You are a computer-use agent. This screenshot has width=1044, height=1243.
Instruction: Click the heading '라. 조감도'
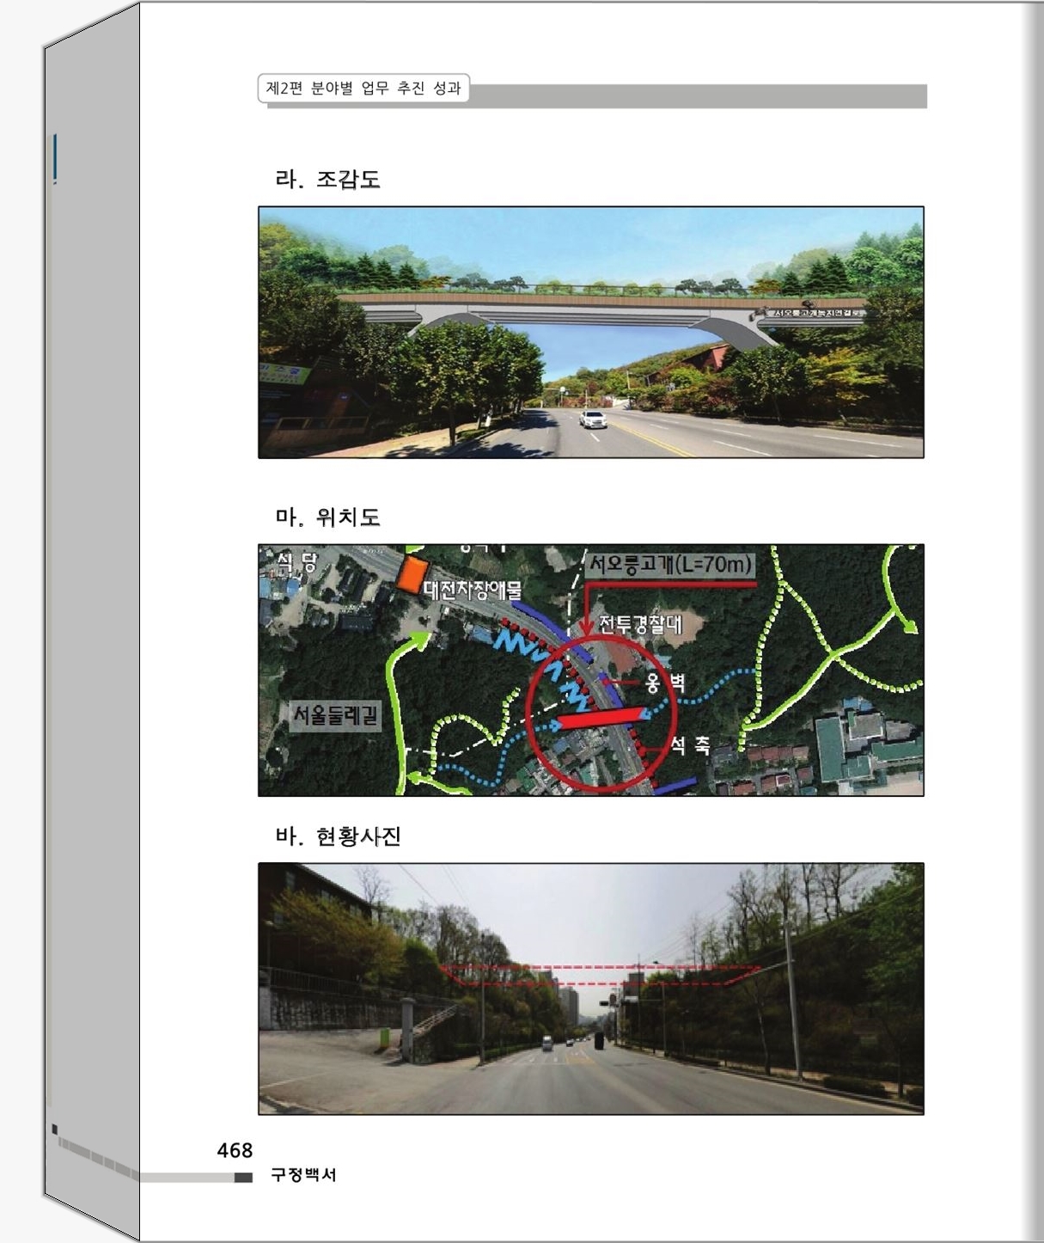point(327,179)
